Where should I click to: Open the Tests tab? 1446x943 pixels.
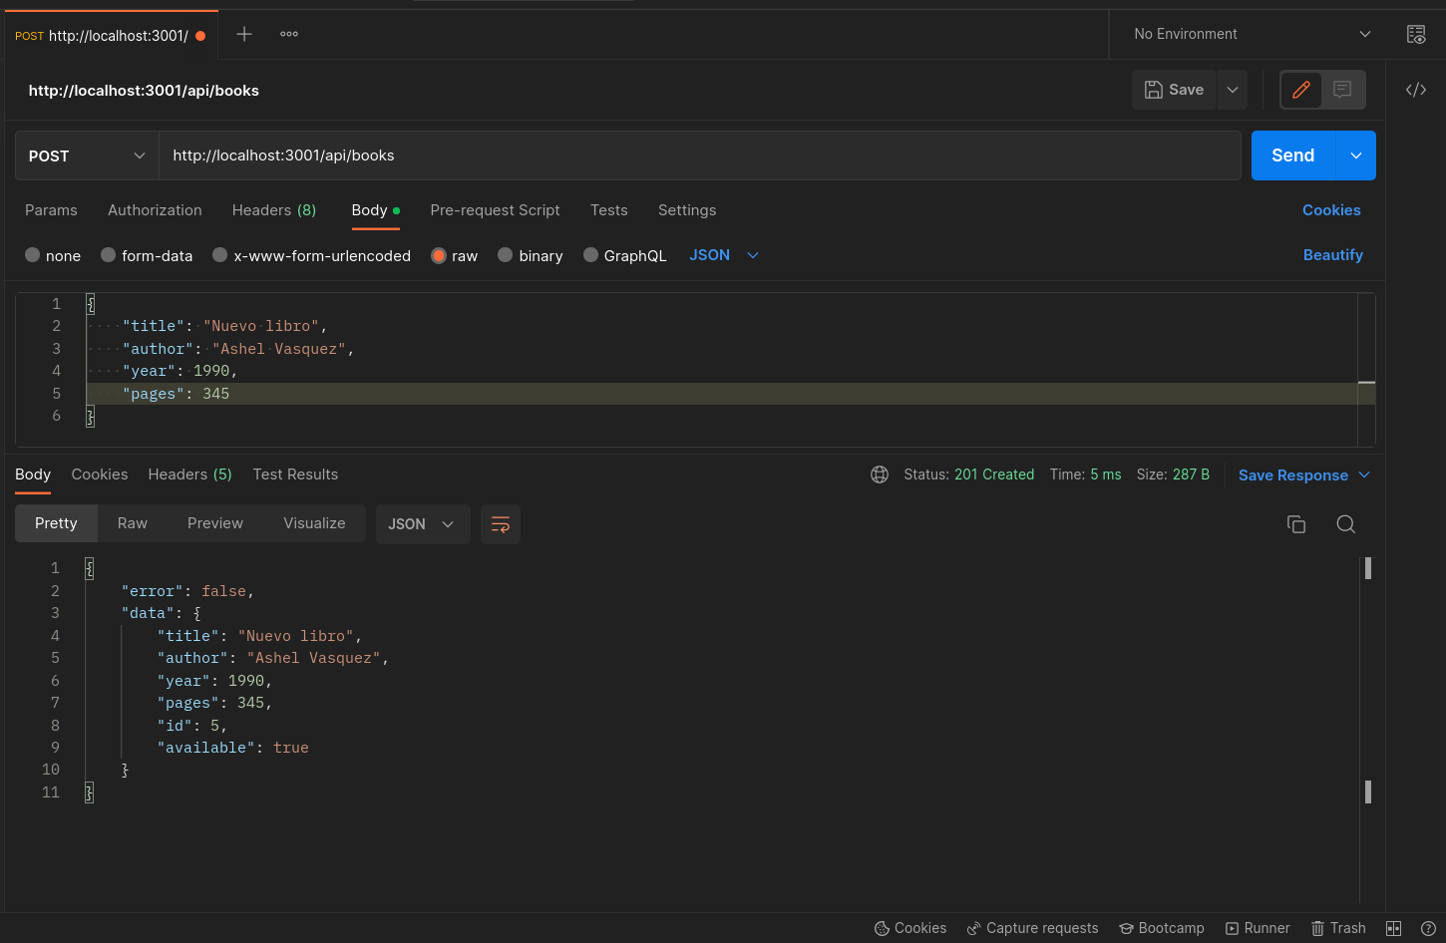click(x=609, y=210)
